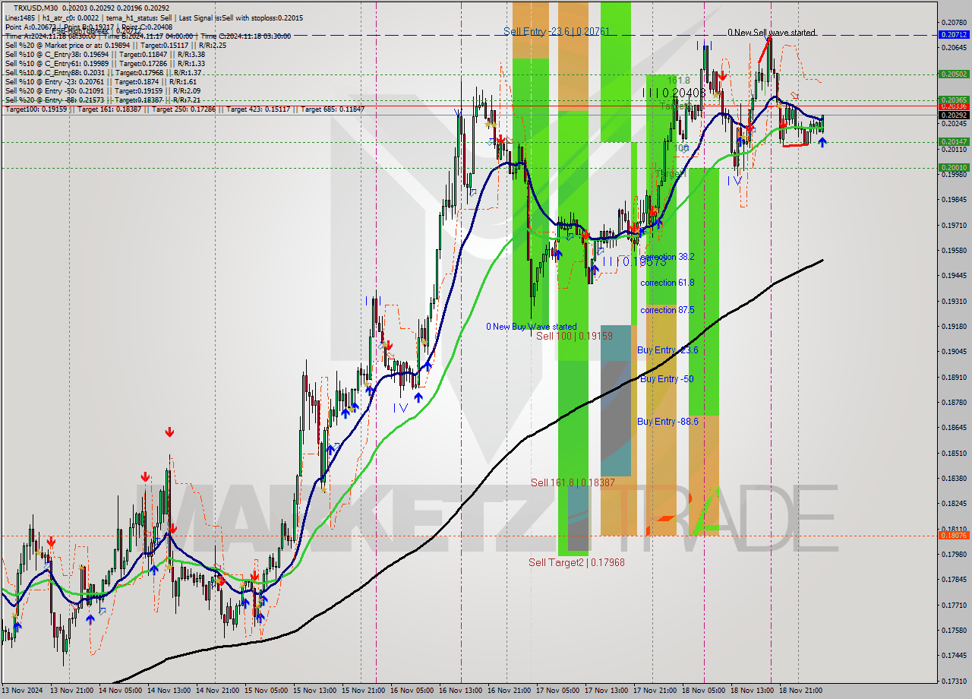The width and height of the screenshot is (972, 699).
Task: Click the green 0.20147 price tag
Action: (954, 141)
